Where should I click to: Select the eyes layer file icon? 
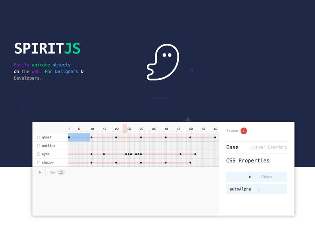click(39, 154)
